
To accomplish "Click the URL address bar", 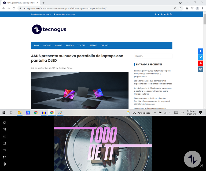I will [97, 8].
